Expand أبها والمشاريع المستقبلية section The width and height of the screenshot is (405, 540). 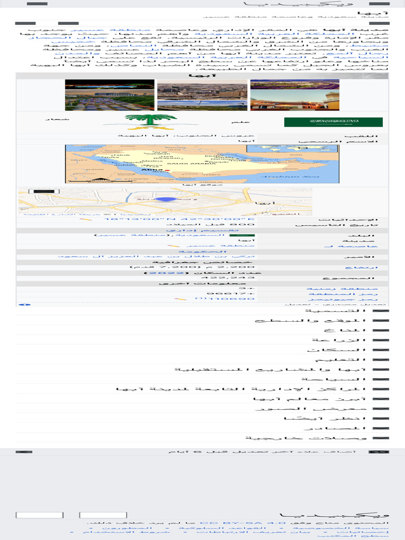point(202,369)
